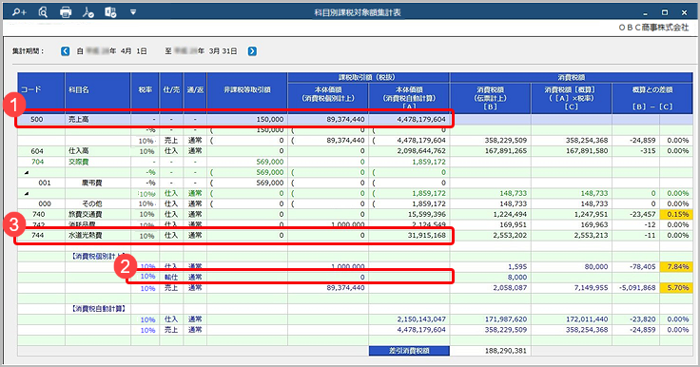The width and height of the screenshot is (700, 367).
Task: Select the green 交際費 account name
Action: point(79,162)
